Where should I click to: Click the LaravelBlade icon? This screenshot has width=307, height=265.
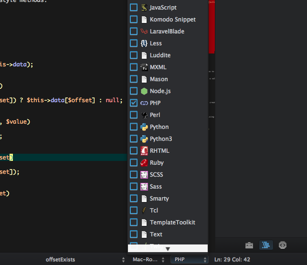tap(144, 31)
